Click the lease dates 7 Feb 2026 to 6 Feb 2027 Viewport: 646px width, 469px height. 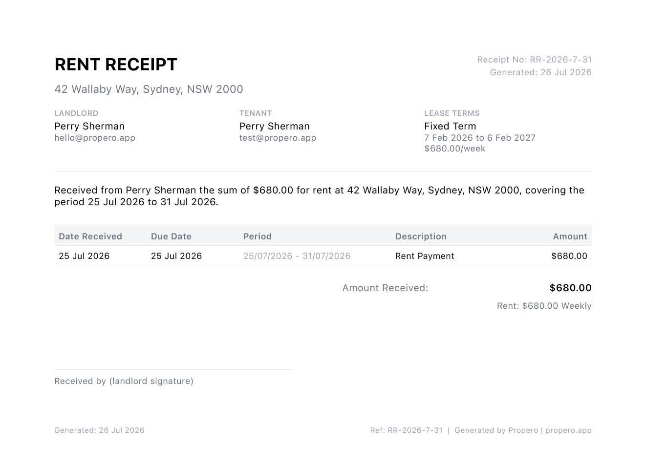480,138
